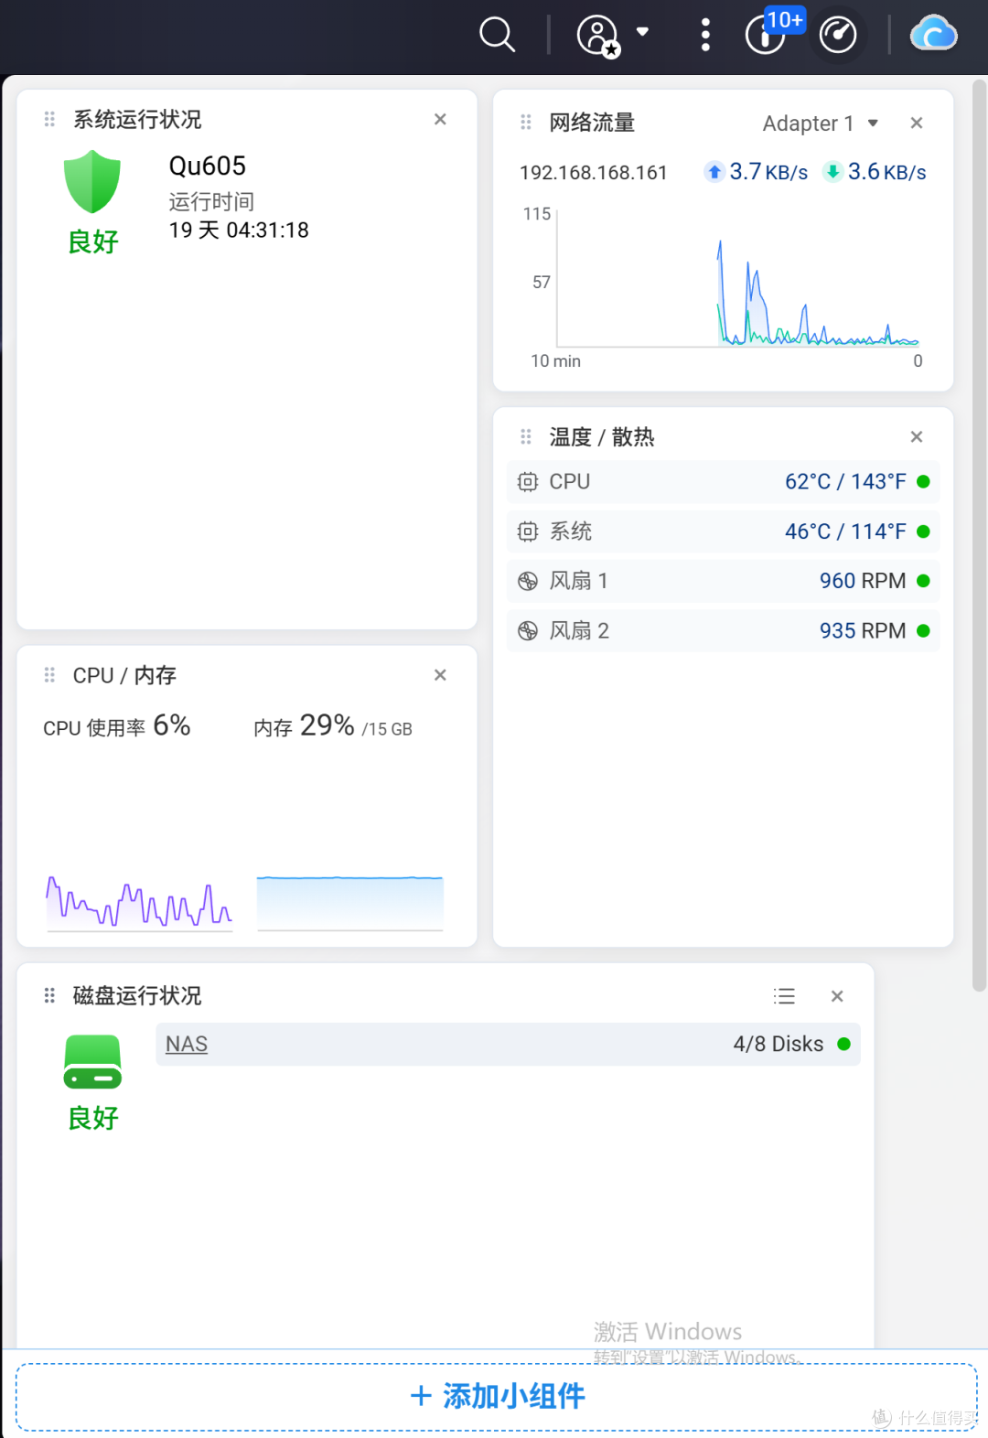Click the dashboard vertical scrollbar
This screenshot has width=988, height=1438.
pyautogui.click(x=979, y=535)
